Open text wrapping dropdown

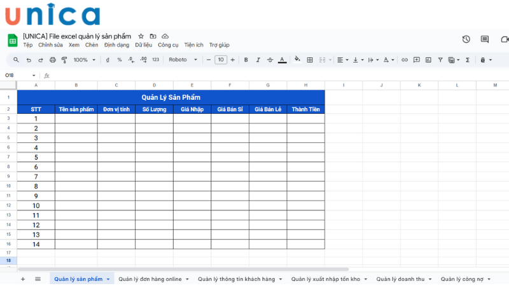tap(373, 60)
